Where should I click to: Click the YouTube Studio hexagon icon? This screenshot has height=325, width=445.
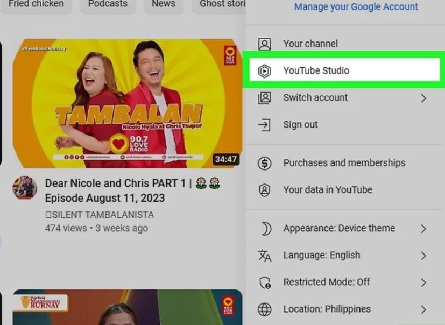point(264,71)
